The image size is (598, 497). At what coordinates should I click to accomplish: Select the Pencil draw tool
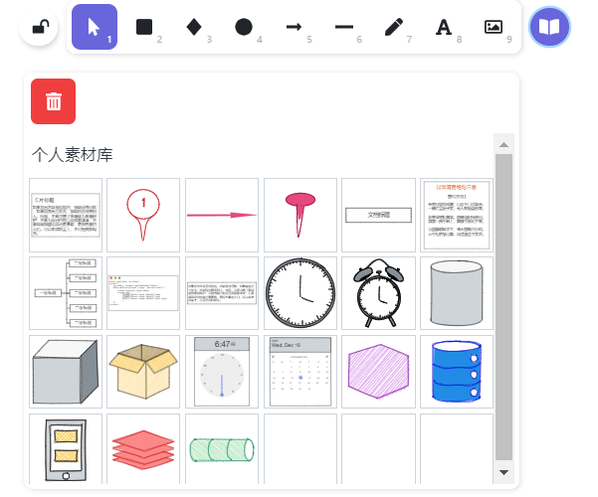[x=394, y=27]
